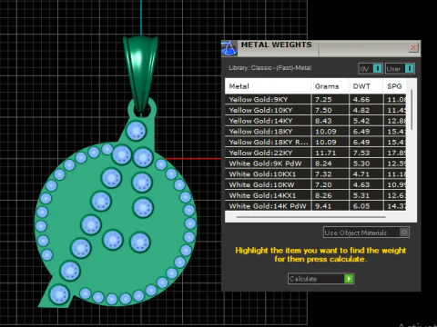Viewport: 437px width, 327px height.
Task: Click the Calculate button
Action: (x=320, y=279)
